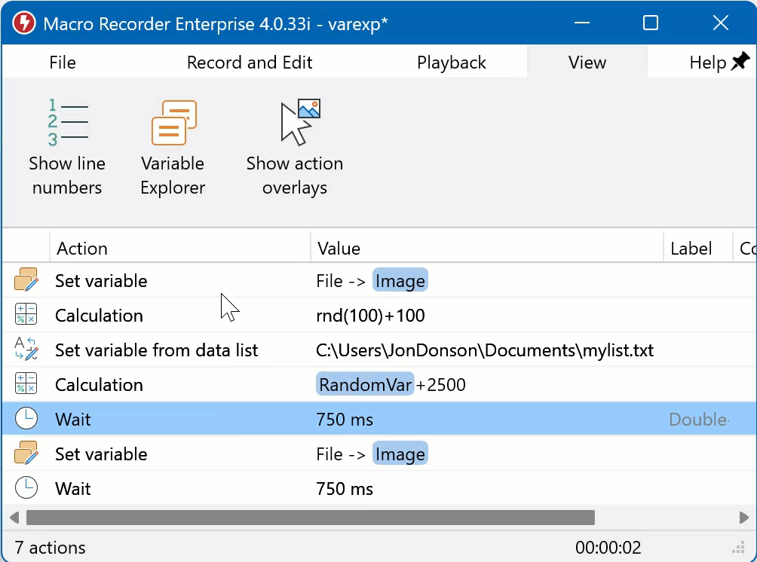The image size is (757, 562).
Task: Click clock icon of highlighted Wait row
Action: click(26, 420)
